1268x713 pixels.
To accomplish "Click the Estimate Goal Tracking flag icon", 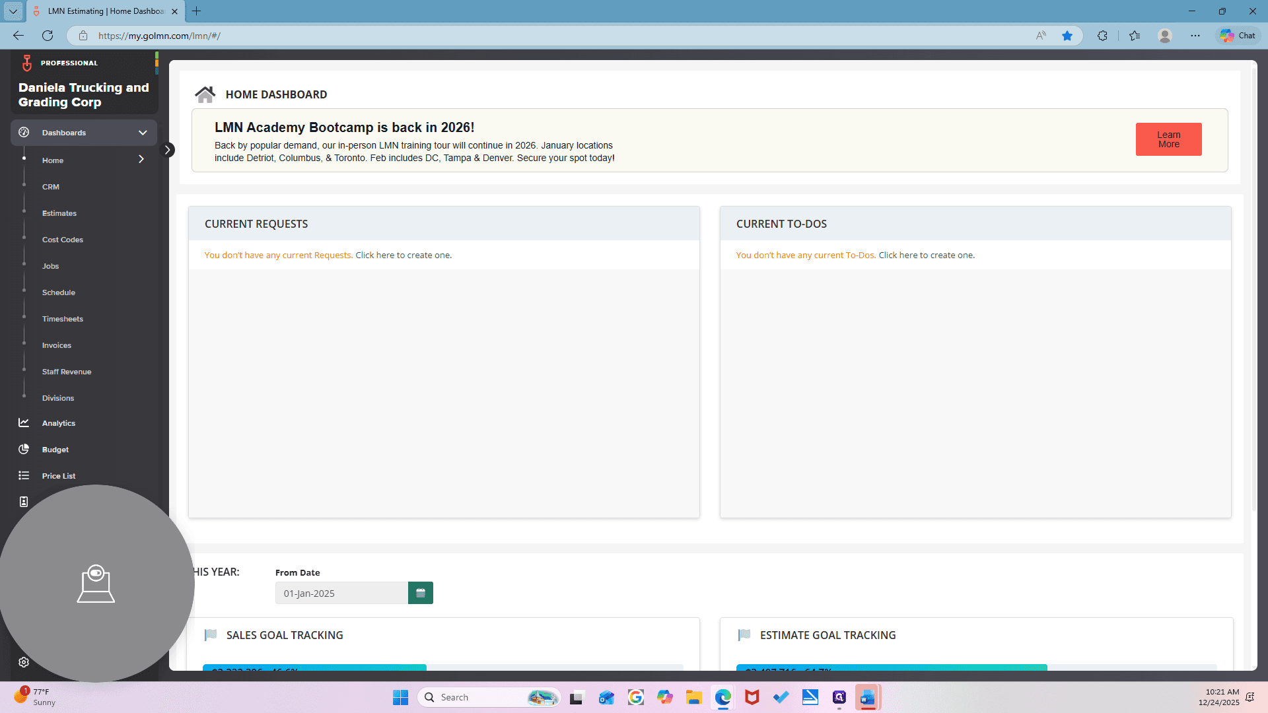I will point(744,634).
